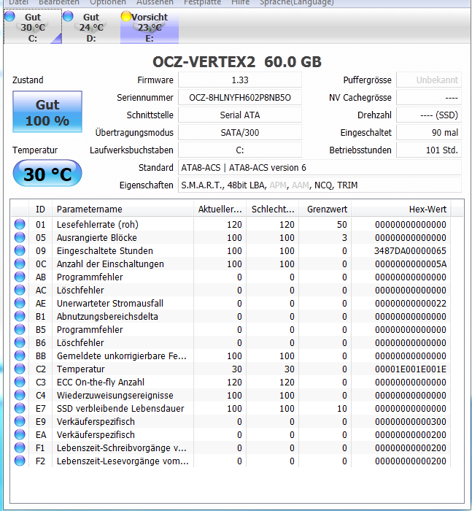This screenshot has height=511, width=472.
Task: Click hex value 00001E001E001E
Action: pos(411,369)
